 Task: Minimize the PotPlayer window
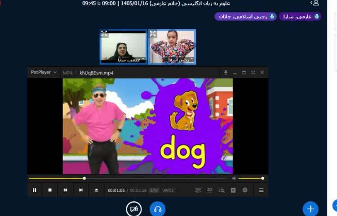[235, 73]
